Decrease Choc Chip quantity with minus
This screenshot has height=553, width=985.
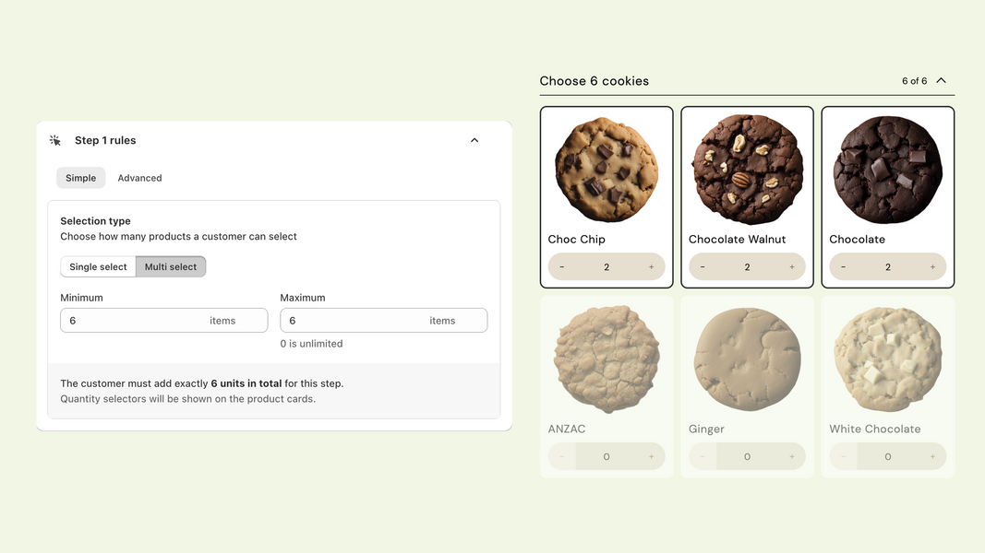[561, 267]
